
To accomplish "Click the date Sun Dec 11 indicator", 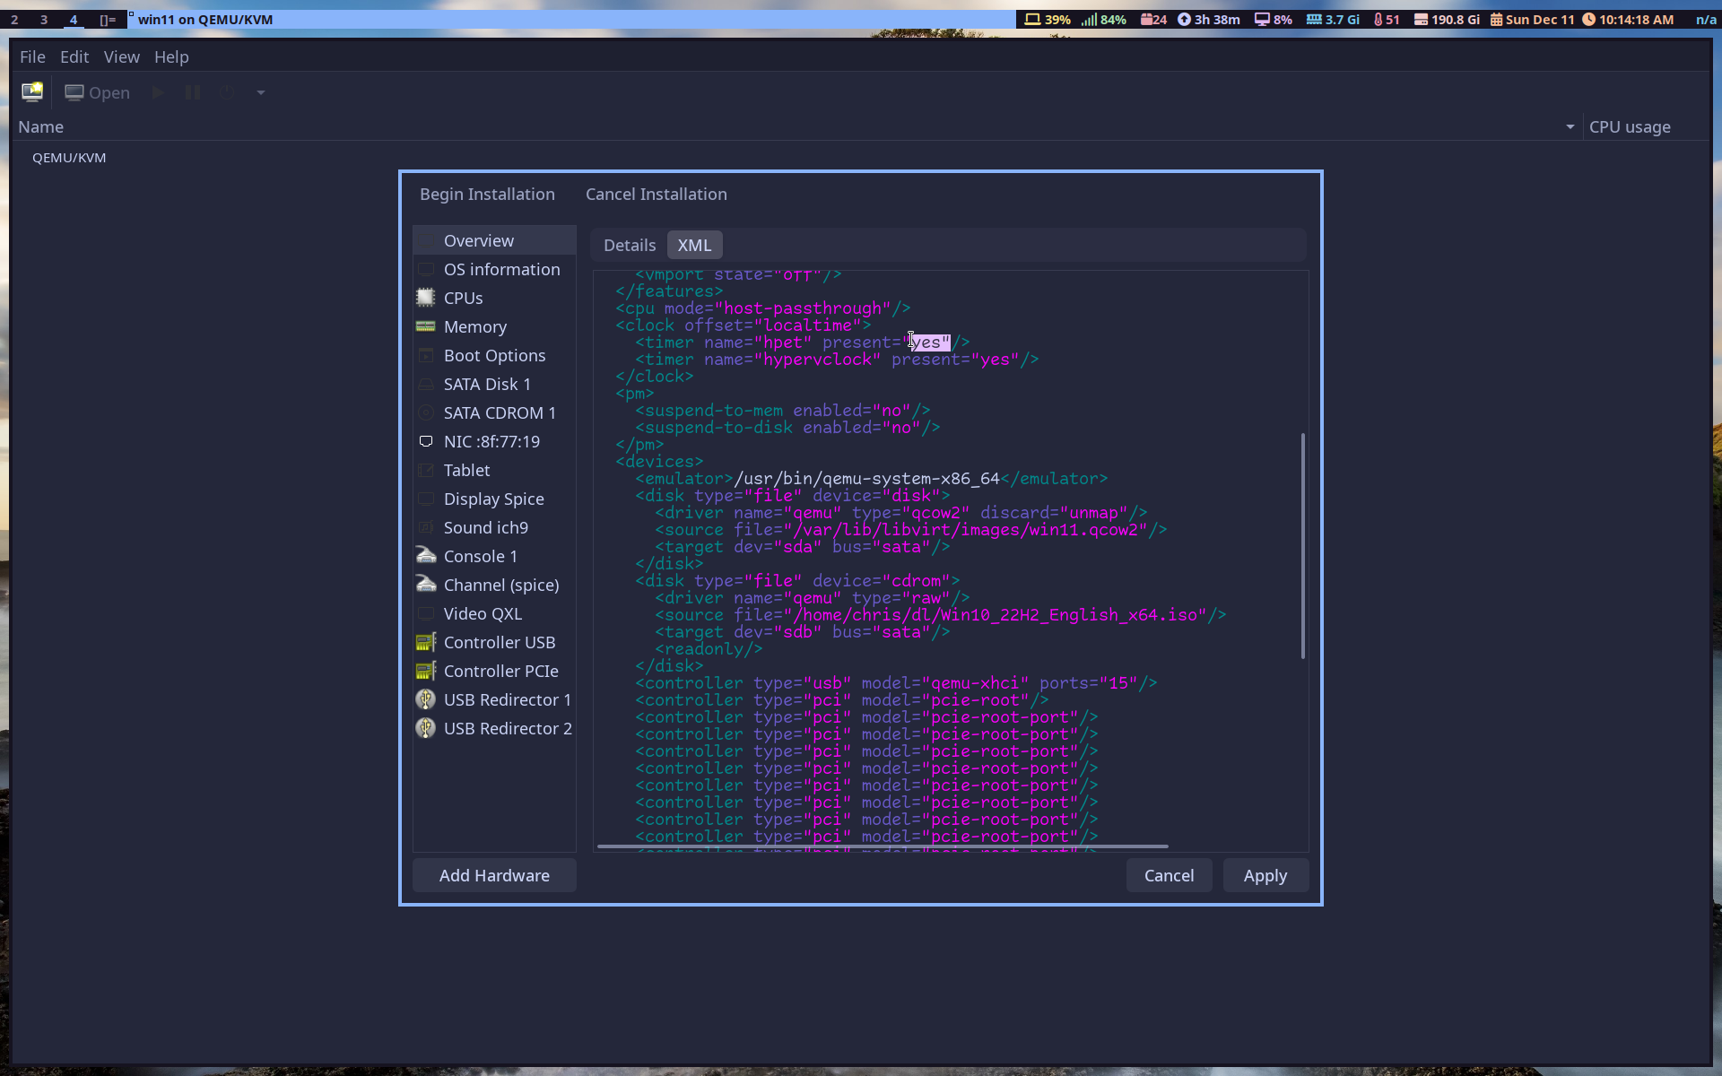I will (x=1532, y=20).
